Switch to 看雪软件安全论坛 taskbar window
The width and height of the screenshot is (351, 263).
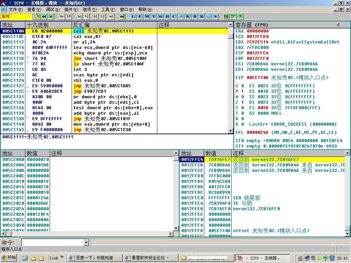coord(151,258)
